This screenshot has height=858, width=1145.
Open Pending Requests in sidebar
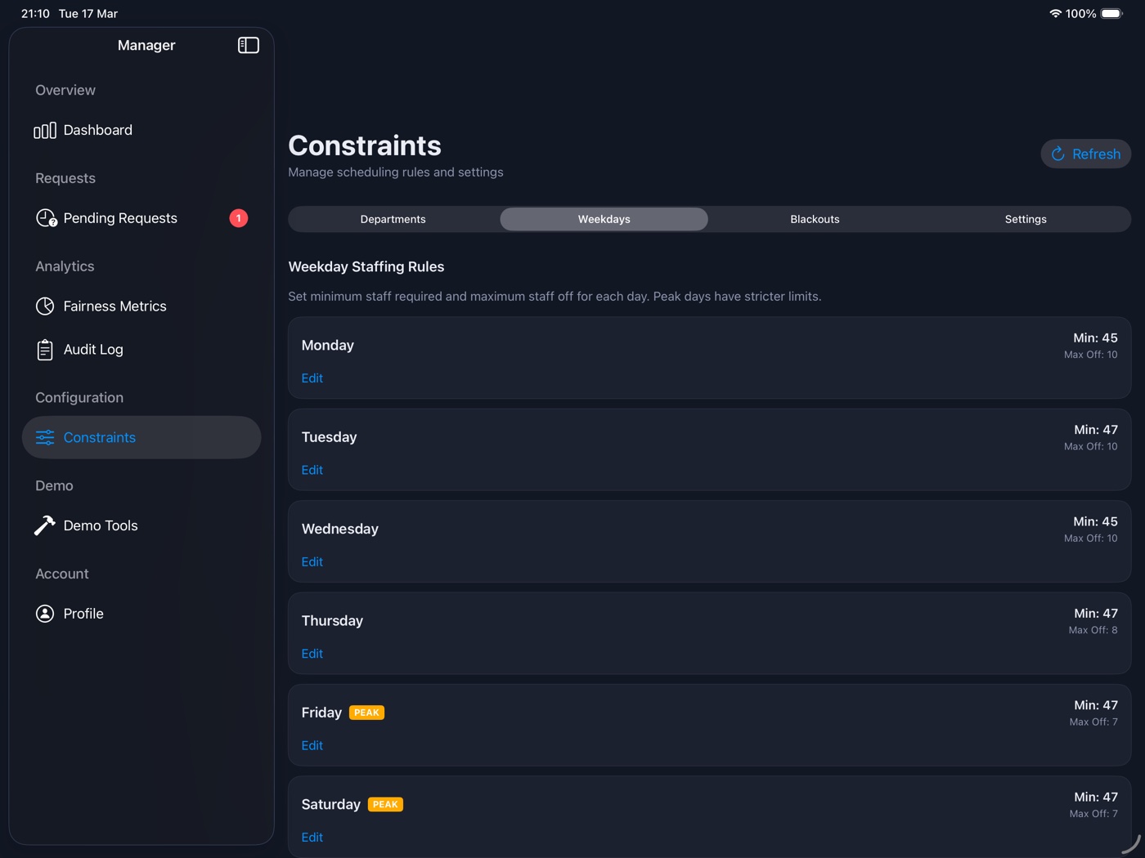141,218
